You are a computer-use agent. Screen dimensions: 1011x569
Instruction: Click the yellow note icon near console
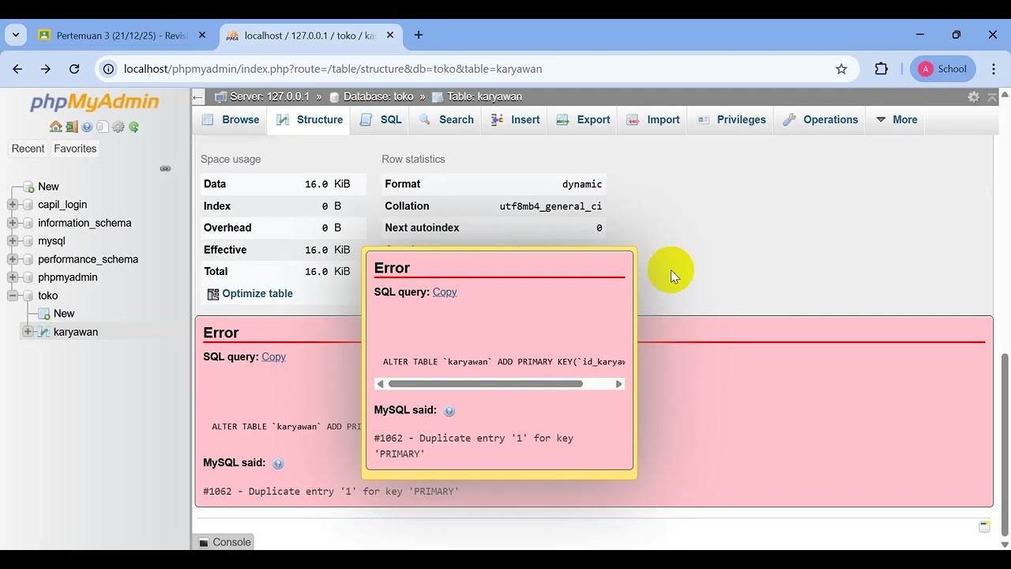[984, 526]
